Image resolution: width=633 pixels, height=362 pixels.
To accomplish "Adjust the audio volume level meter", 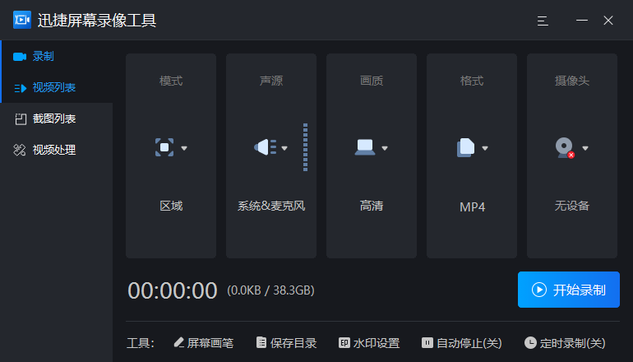I will 305,147.
